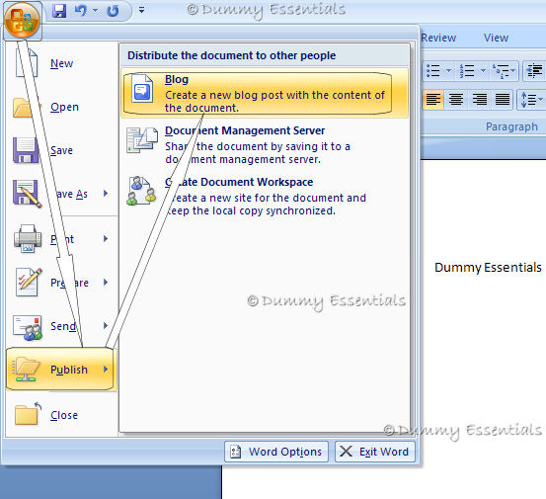Click the Print menu entry
The width and height of the screenshot is (546, 499).
click(62, 239)
